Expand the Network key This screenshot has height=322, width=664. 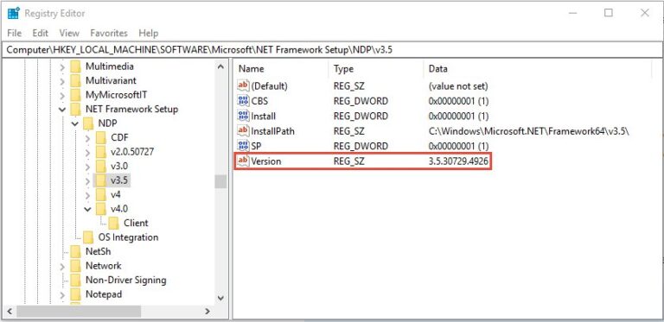tap(62, 266)
